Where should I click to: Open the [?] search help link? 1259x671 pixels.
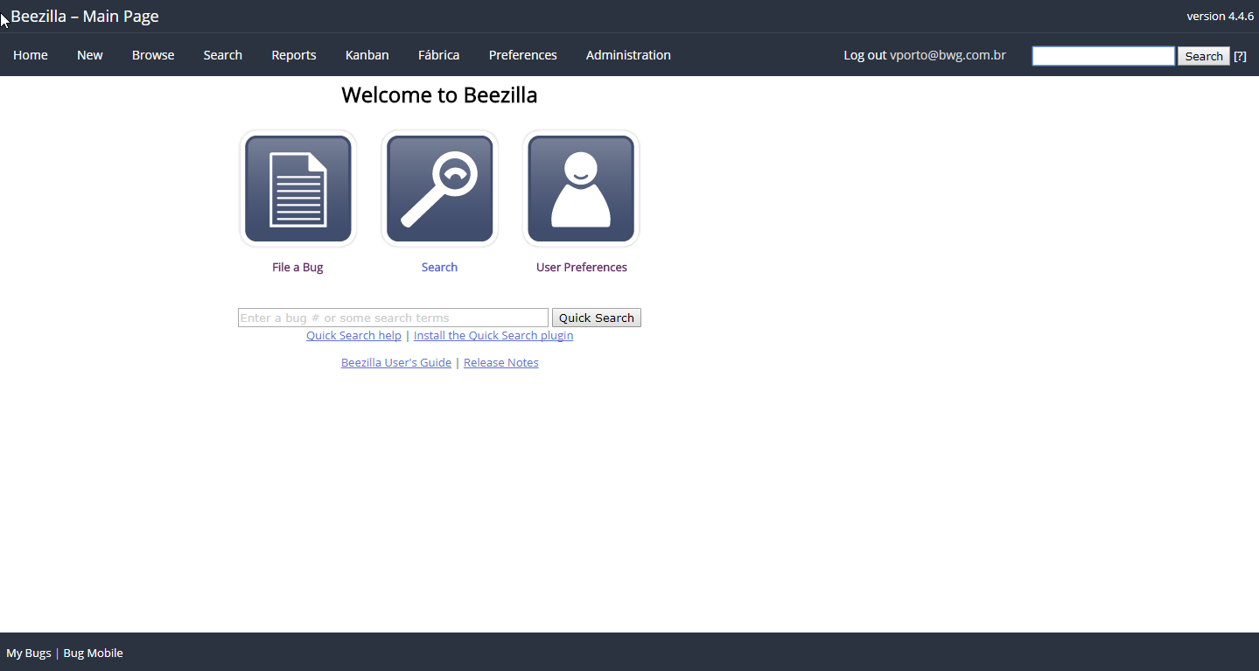point(1240,56)
